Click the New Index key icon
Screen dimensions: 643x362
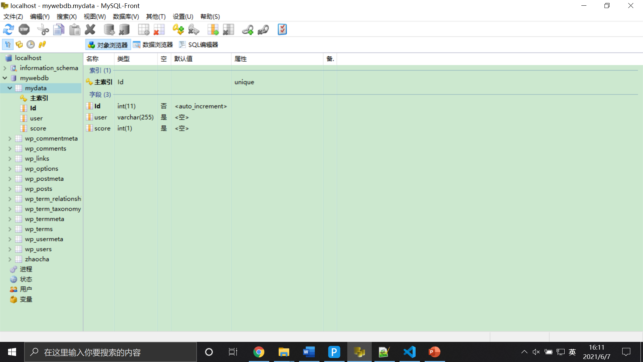pyautogui.click(x=178, y=29)
